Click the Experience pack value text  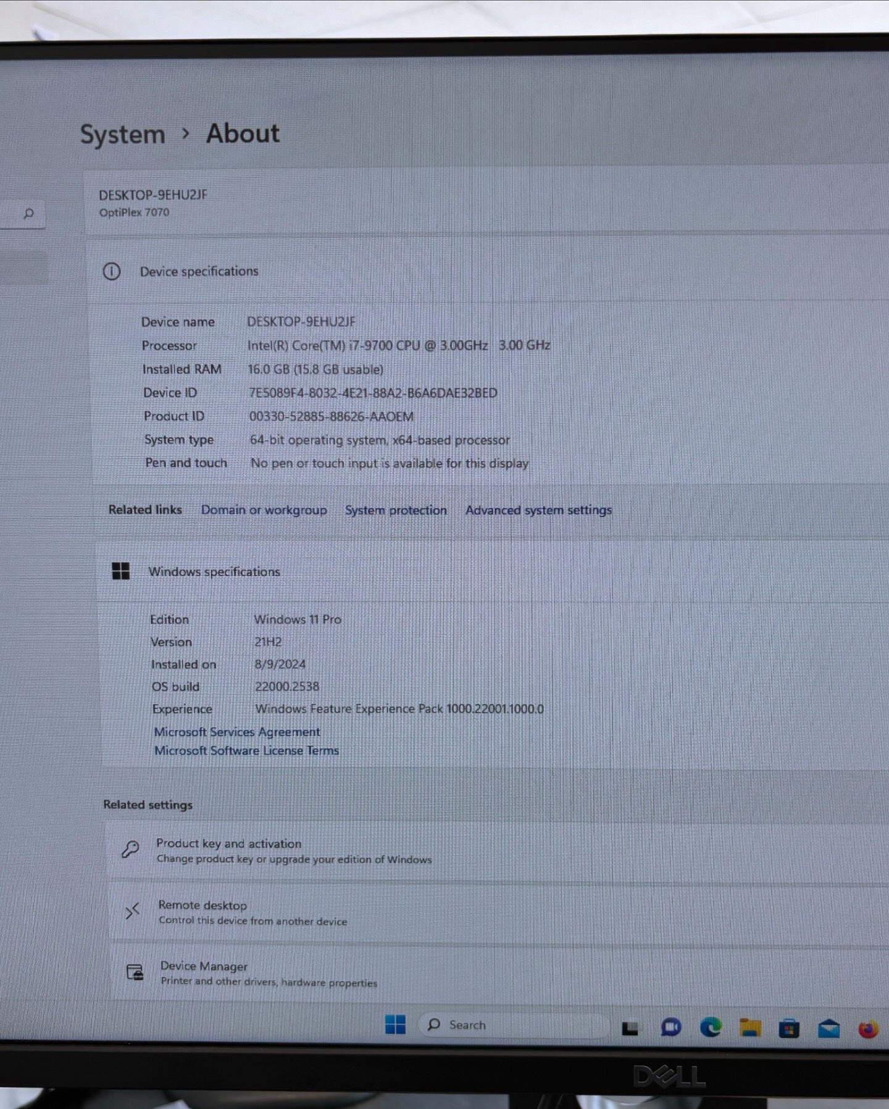pos(399,708)
